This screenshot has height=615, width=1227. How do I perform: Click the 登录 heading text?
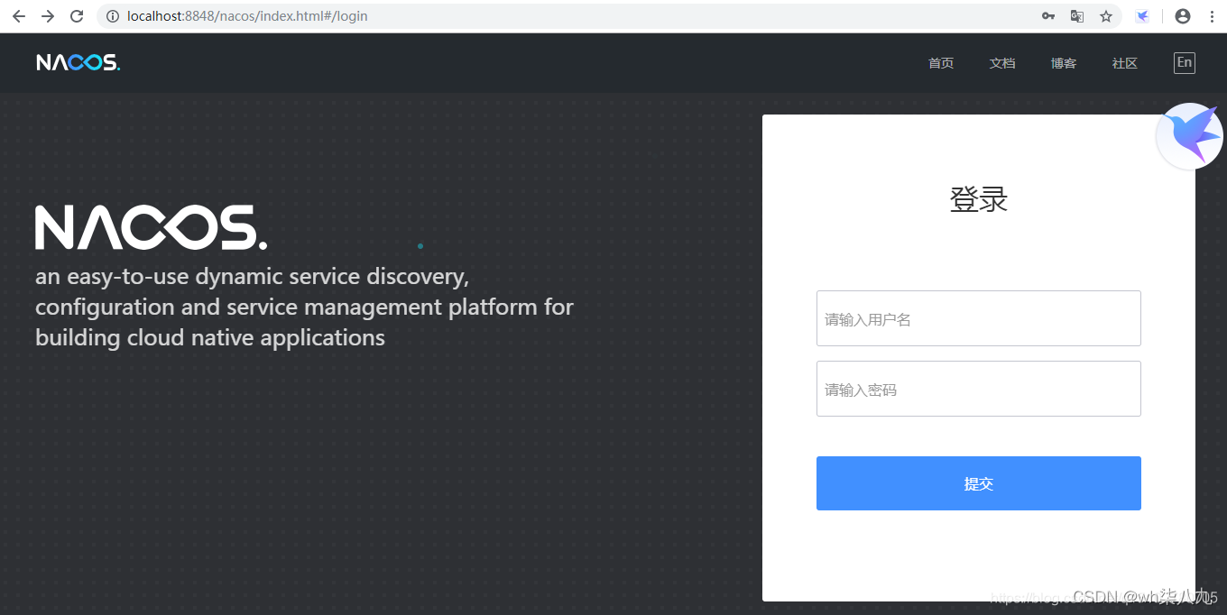coord(979,199)
